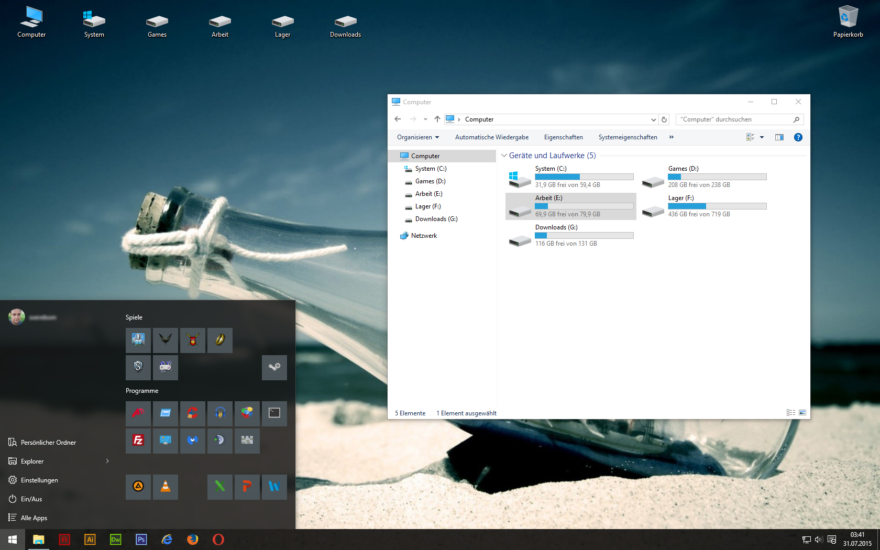The width and height of the screenshot is (880, 550).
Task: Open the Adobe Flash taskbar icon
Action: tap(64, 540)
